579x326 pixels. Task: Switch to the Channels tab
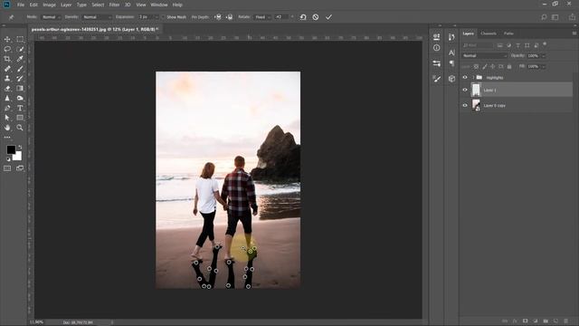pyautogui.click(x=489, y=34)
